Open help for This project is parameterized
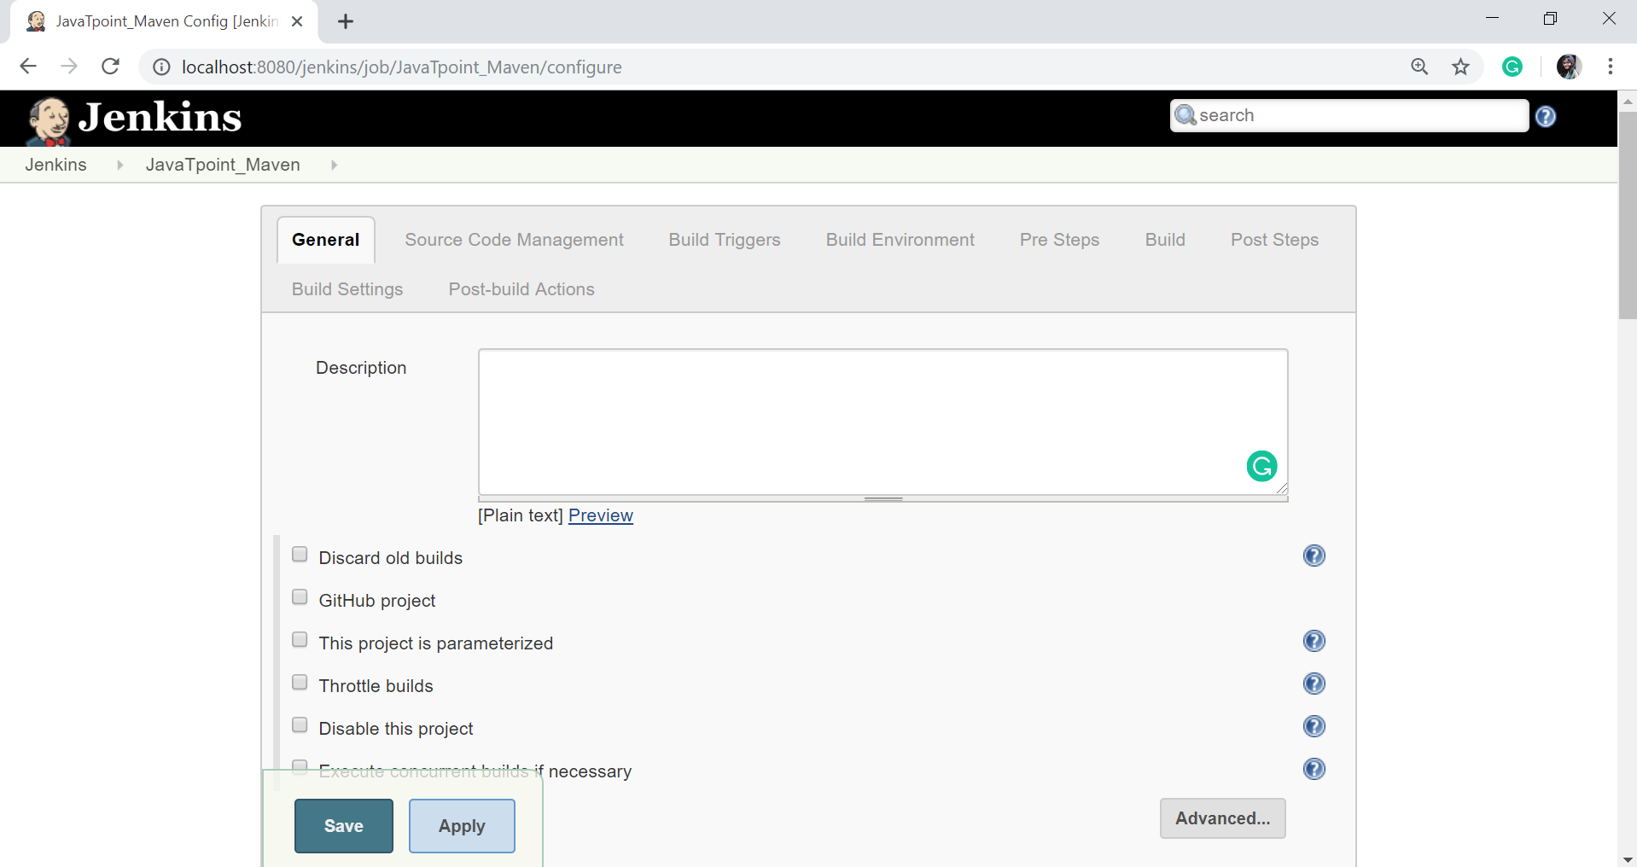Image resolution: width=1637 pixels, height=867 pixels. (x=1314, y=642)
